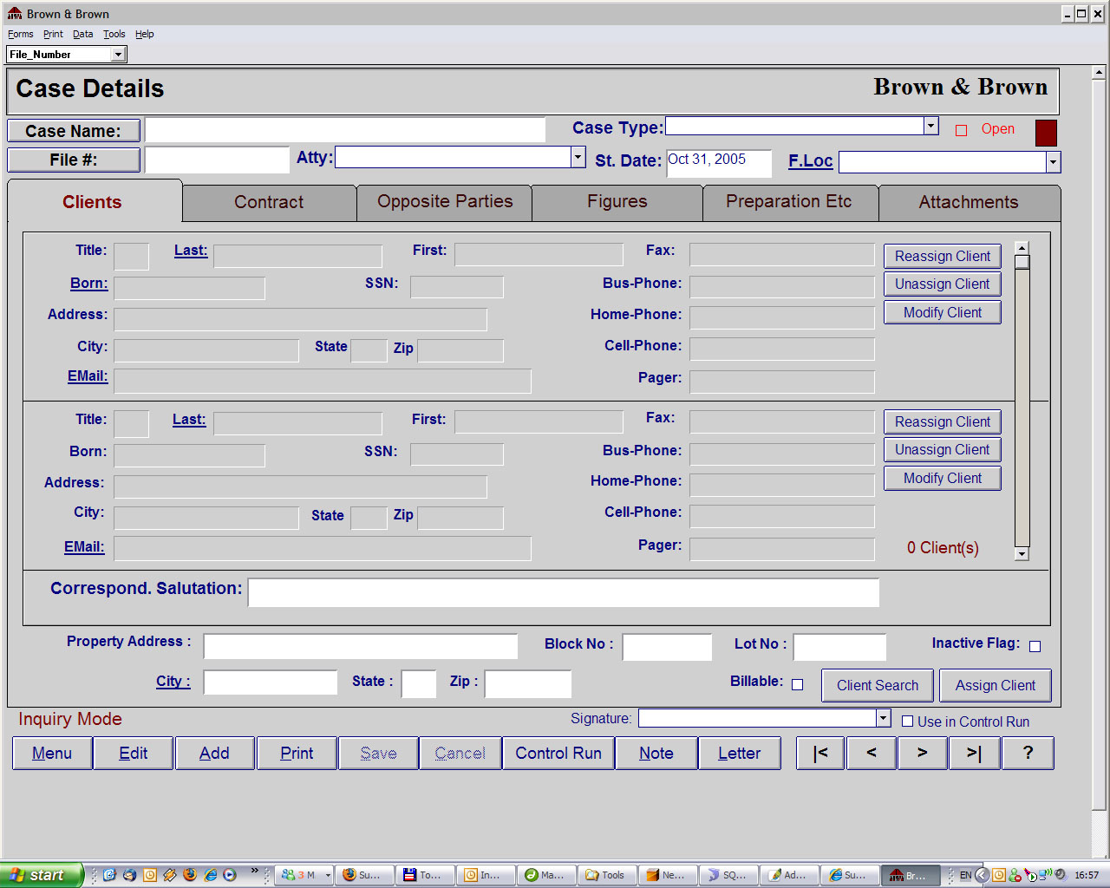1110x888 pixels.
Task: Click the Property Address input field
Action: [361, 646]
